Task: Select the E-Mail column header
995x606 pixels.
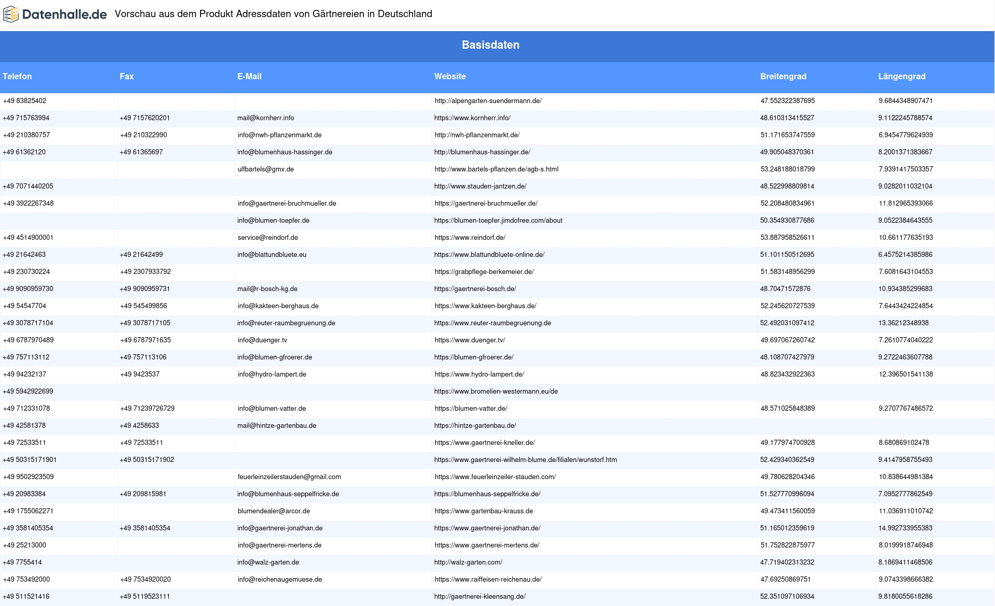Action: (249, 76)
